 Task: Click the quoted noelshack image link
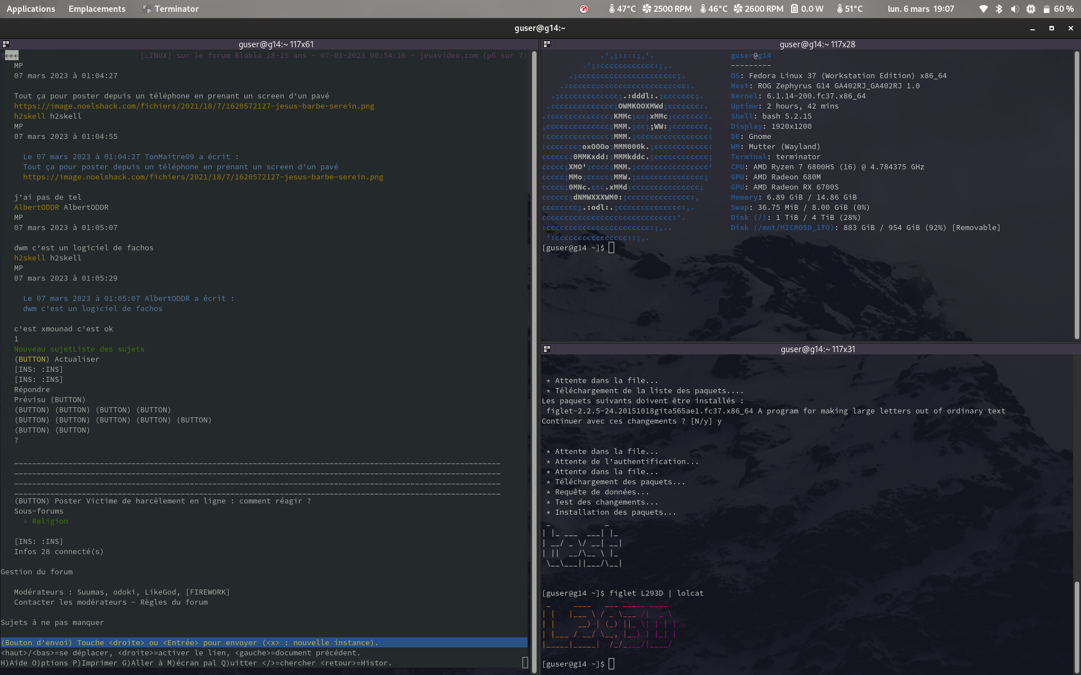[x=203, y=177]
